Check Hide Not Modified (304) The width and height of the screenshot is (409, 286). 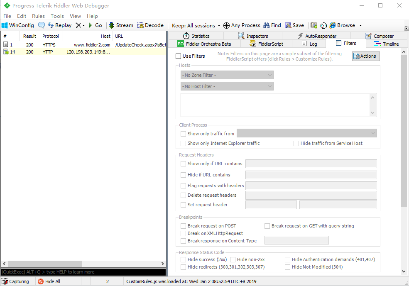pos(288,267)
